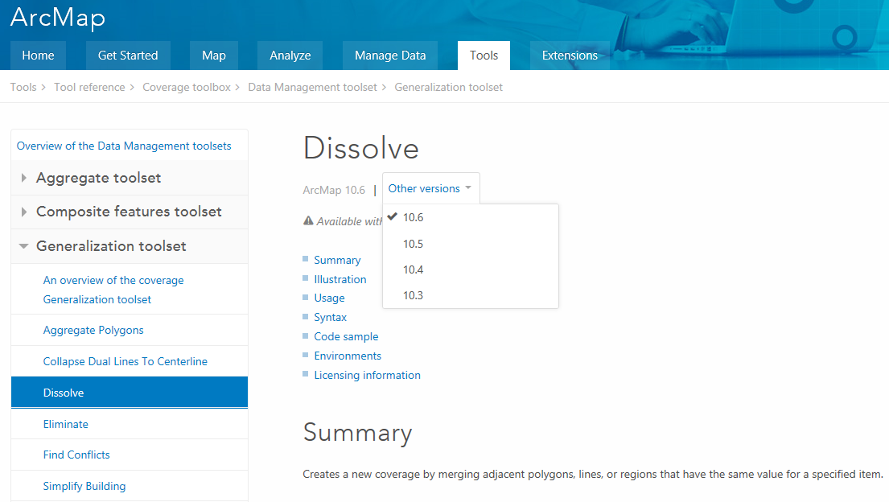Click the warning triangle icon near Available with

point(310,220)
